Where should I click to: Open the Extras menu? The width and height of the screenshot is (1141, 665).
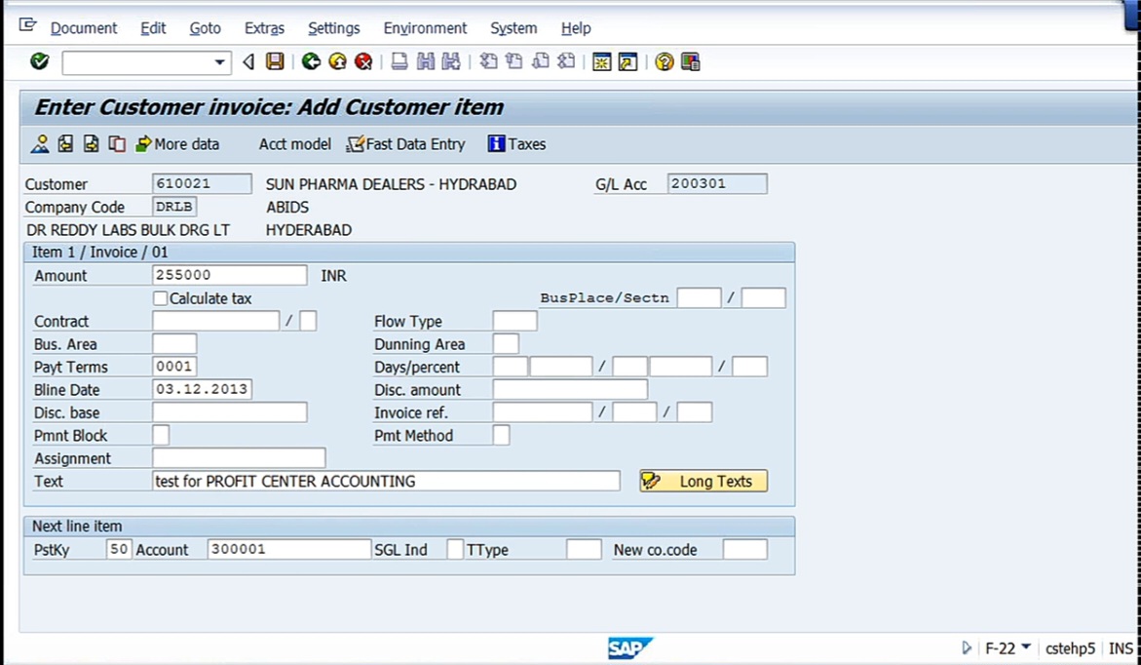[x=264, y=28]
